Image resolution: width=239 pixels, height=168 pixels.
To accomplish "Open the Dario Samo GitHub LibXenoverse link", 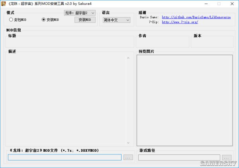I will point(196,17).
